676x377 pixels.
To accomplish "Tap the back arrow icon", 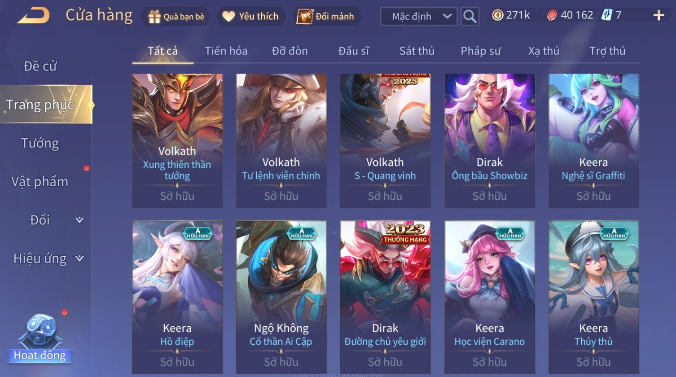I will [33, 16].
